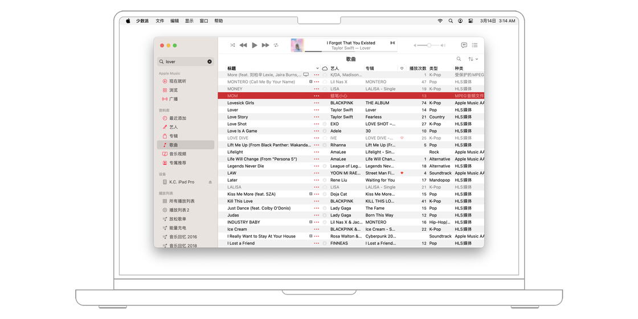Open the 窗口 menu

pos(204,21)
